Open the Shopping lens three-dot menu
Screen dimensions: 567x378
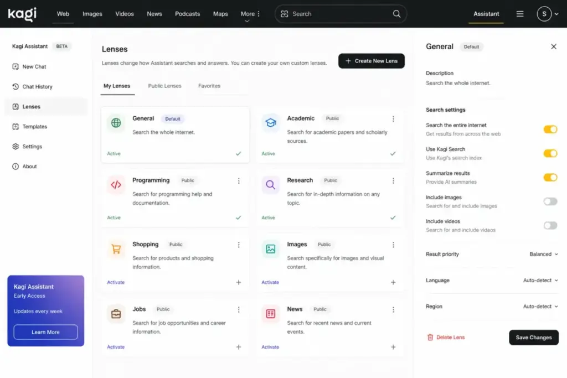pyautogui.click(x=239, y=245)
